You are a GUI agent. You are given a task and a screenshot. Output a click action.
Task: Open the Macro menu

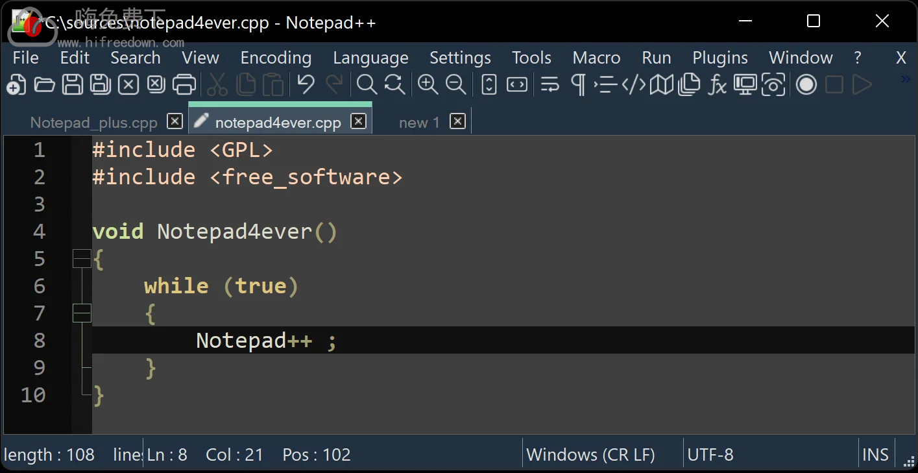coord(597,58)
